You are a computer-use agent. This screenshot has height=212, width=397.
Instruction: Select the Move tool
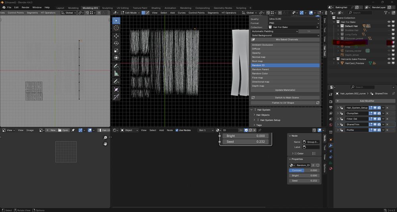[116, 36]
